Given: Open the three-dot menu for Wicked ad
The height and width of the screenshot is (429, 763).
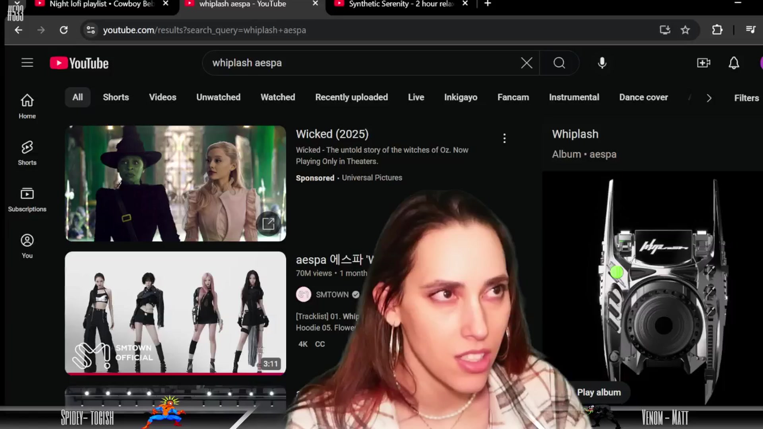Looking at the screenshot, I should point(504,138).
